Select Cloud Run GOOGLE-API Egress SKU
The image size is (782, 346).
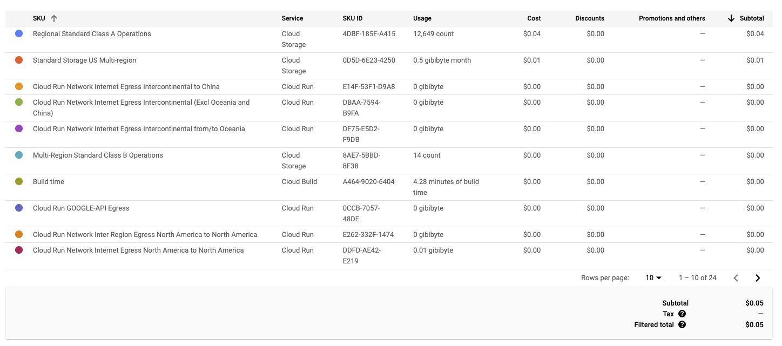[81, 208]
